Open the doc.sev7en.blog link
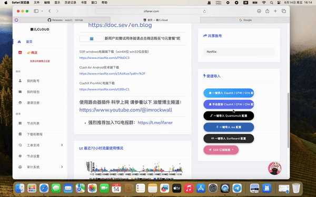Screen dimensions: 316x197 click(x=120, y=25)
